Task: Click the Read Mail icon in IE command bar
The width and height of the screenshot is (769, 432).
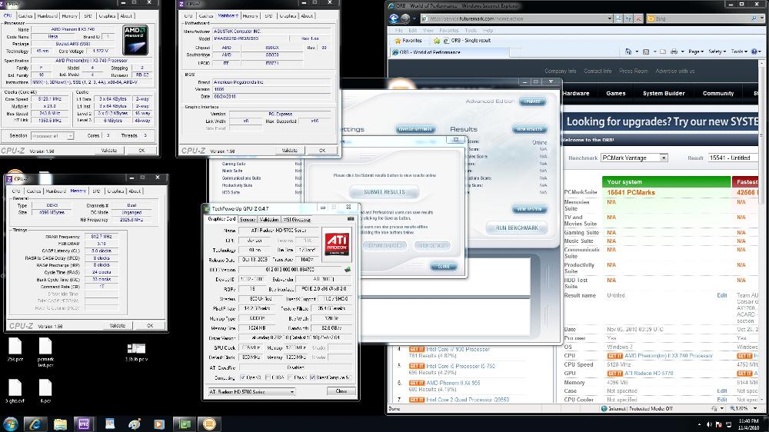Action: click(663, 52)
